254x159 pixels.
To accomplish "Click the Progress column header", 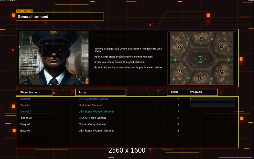I will [196, 92].
